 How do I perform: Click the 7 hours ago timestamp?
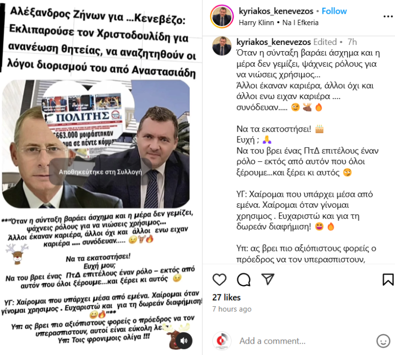(232, 309)
